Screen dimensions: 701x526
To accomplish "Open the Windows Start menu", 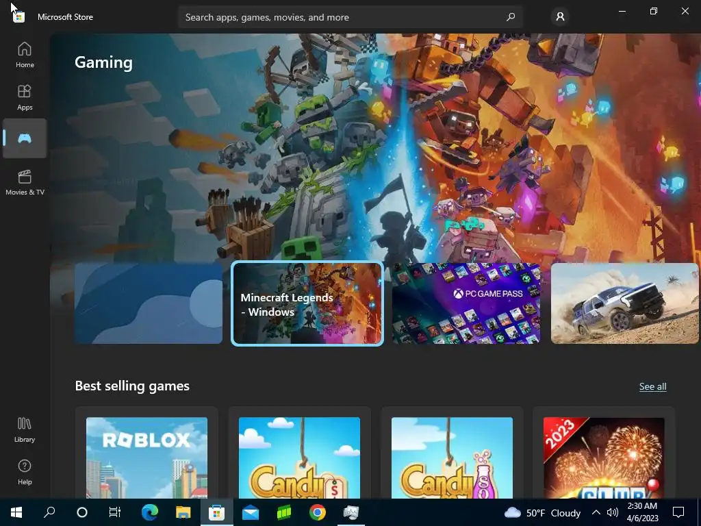I will pos(16,512).
